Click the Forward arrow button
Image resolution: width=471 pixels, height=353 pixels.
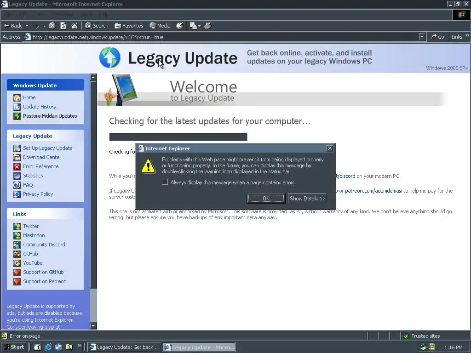(36, 26)
